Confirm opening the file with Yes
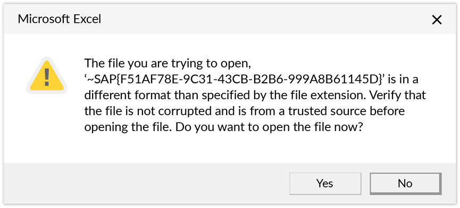This screenshot has width=460, height=208. click(325, 184)
